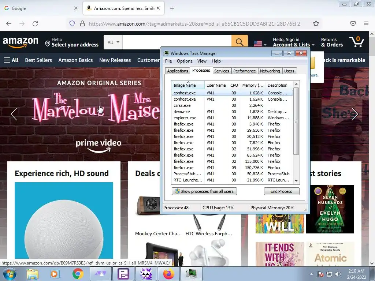Screen dimensions: 375x281
Task: Expand the Account & Lists dropdown
Action: pyautogui.click(x=293, y=42)
